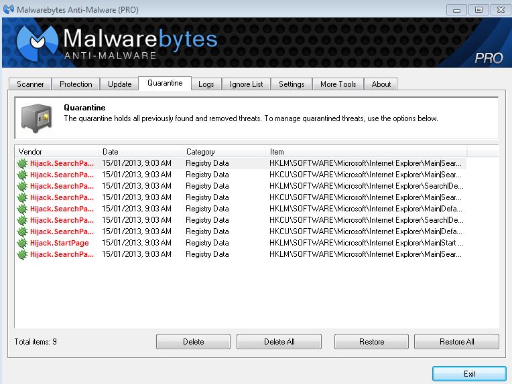Click the Malwarebytes logo in the banner
The height and width of the screenshot is (384, 512).
37,42
